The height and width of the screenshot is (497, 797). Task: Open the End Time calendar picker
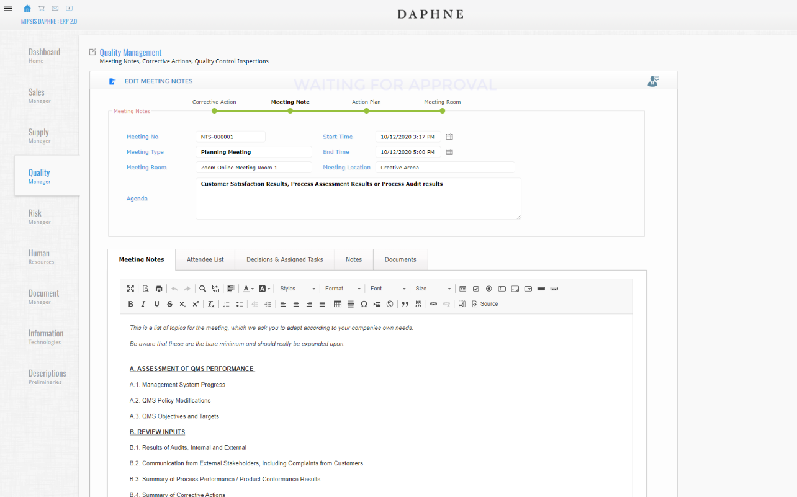tap(449, 152)
